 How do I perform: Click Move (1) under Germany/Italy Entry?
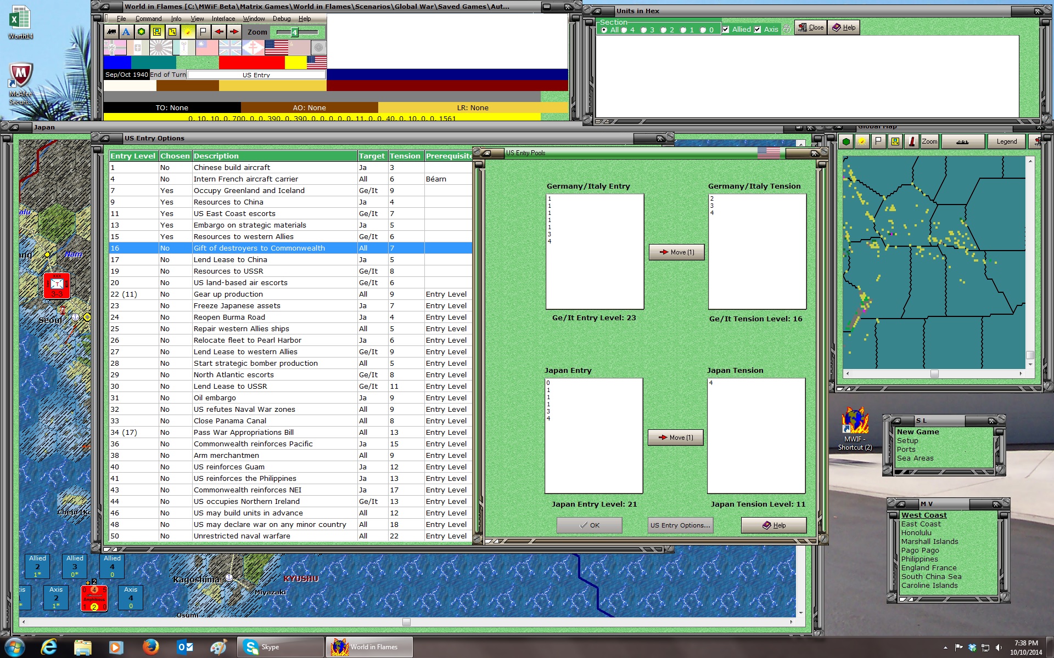[676, 252]
